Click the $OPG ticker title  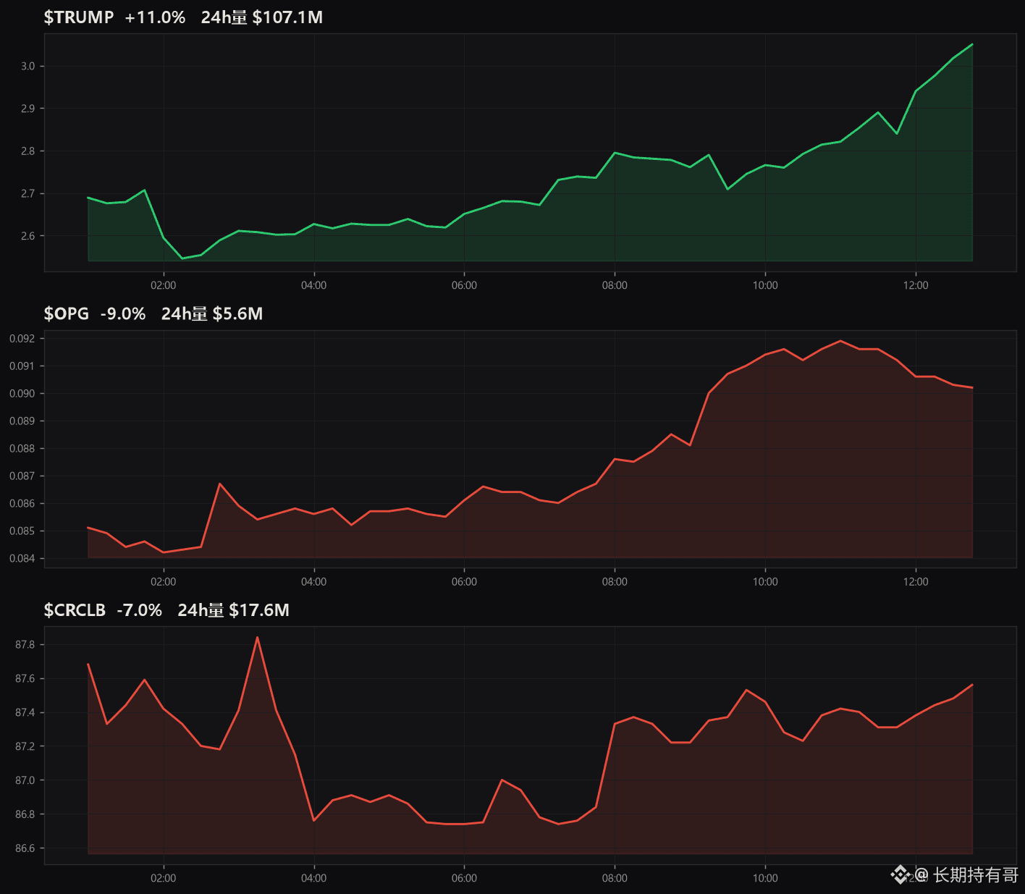tap(67, 313)
